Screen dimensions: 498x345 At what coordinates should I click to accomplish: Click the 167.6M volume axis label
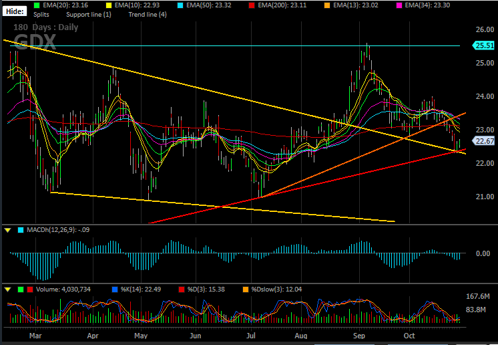(478, 297)
